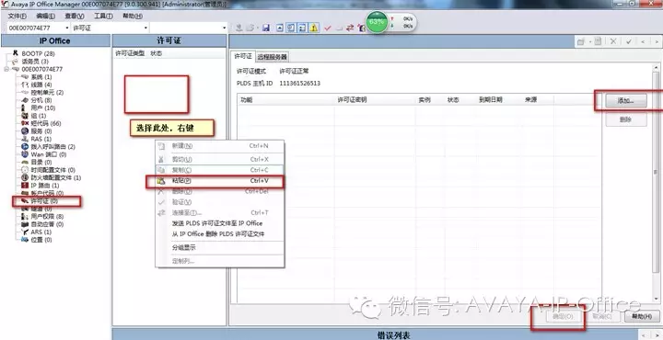Click the 取消(C) button
The width and height of the screenshot is (663, 340).
(601, 316)
